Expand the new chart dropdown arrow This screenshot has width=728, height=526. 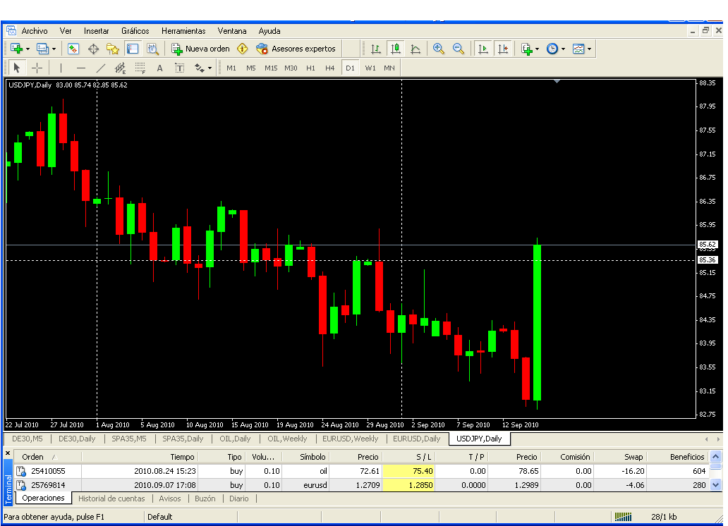28,49
